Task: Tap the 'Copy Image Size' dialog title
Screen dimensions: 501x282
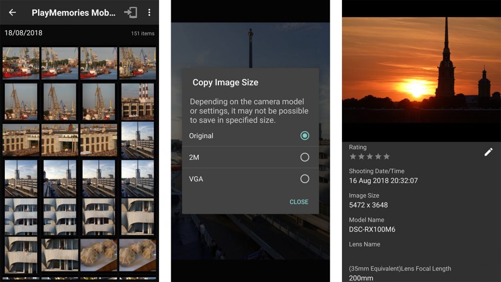Action: [x=225, y=83]
